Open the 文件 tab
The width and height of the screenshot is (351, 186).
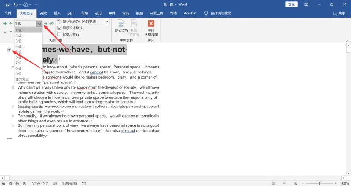(8, 13)
